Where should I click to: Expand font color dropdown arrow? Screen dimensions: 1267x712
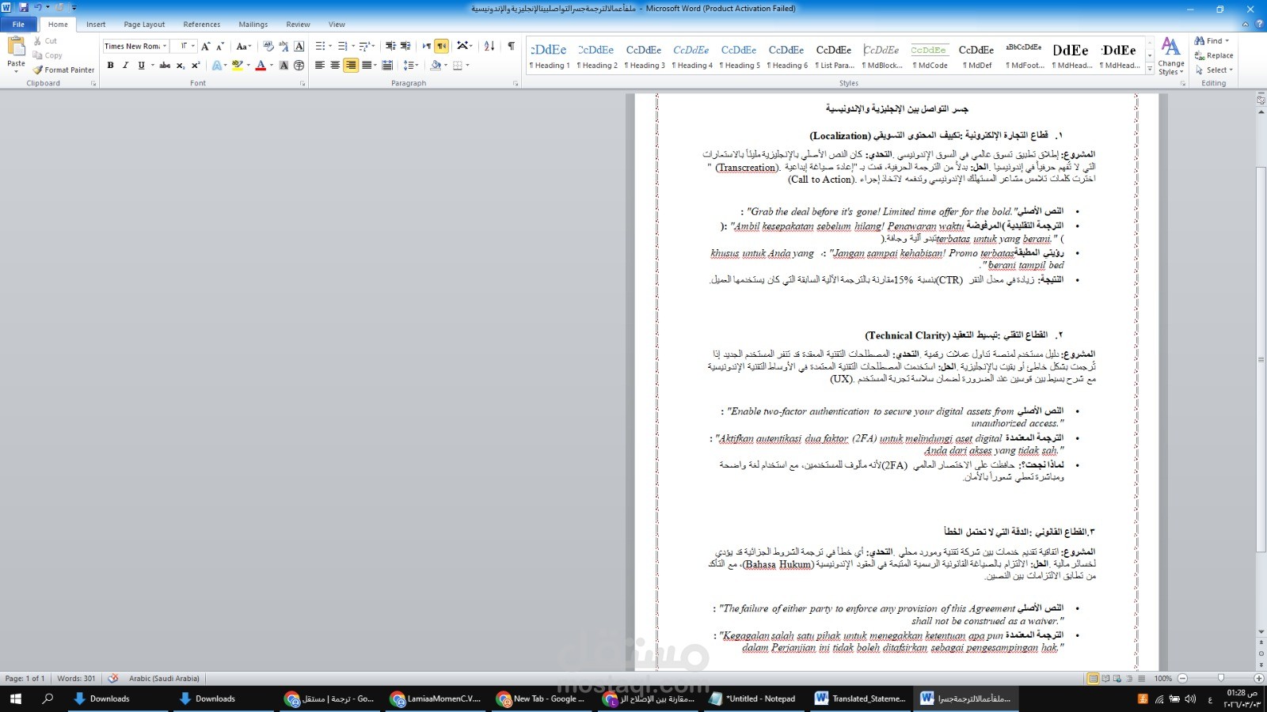pos(271,66)
